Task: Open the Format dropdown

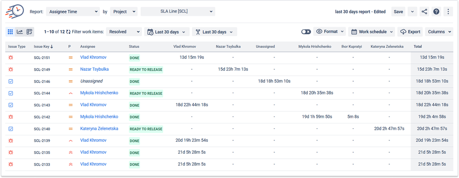Action: (x=329, y=32)
